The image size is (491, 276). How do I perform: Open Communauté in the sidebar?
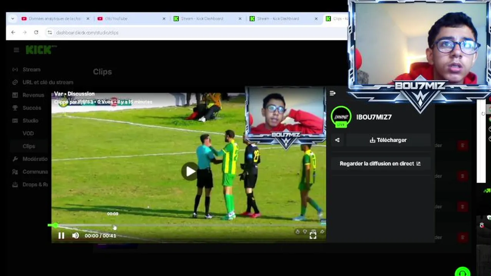pos(35,172)
